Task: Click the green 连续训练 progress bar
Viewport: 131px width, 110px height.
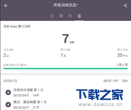Action: click(x=66, y=69)
